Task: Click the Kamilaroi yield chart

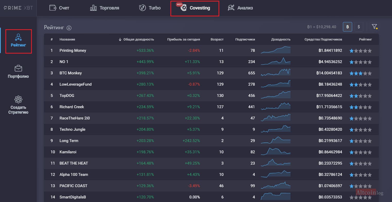Action: coord(276,151)
